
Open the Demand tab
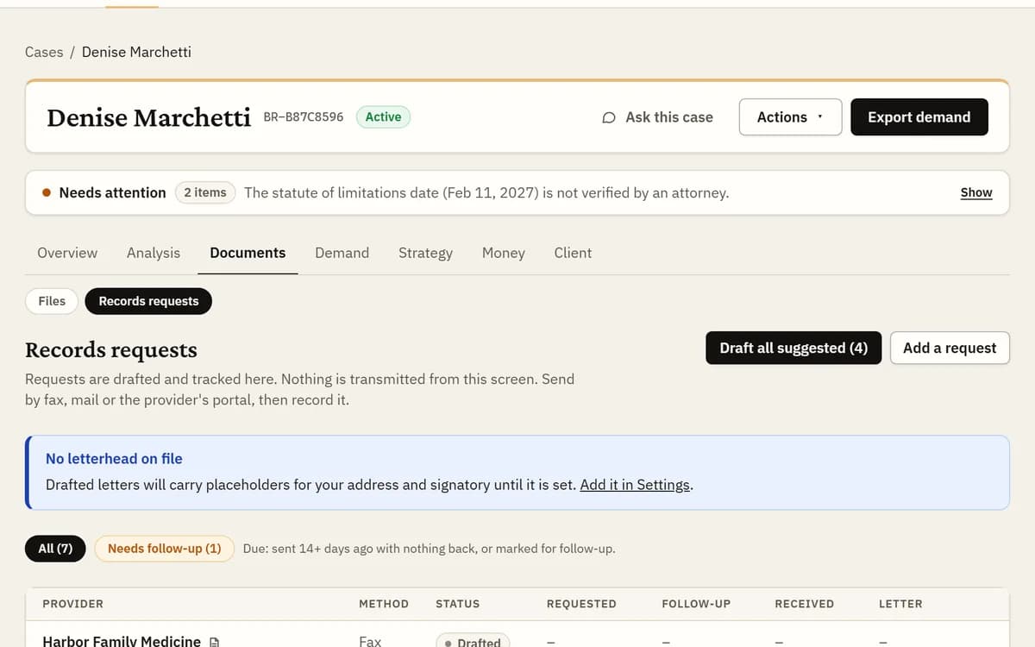(x=342, y=253)
